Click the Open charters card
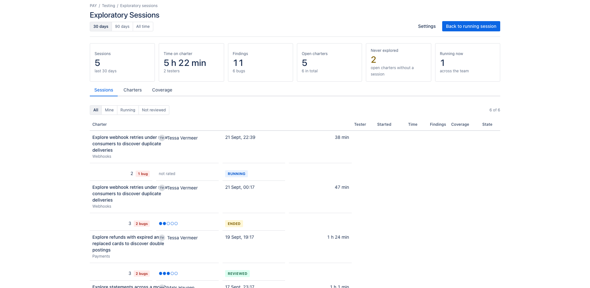Image resolution: width=590 pixels, height=288 pixels. point(329,62)
